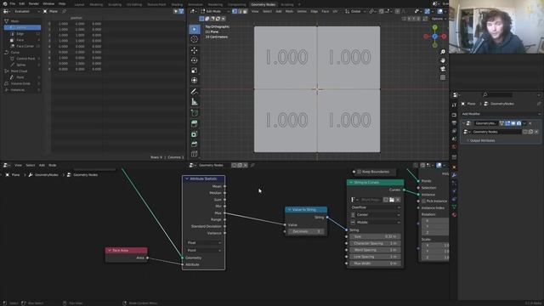Select the Inset Faces tool

click(x=195, y=134)
